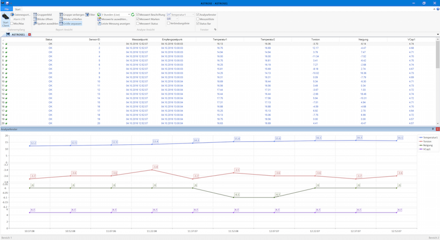Viewport: 440px width, 240px height.
Task: Click the table scrollbar up arrow
Action: tap(437, 40)
